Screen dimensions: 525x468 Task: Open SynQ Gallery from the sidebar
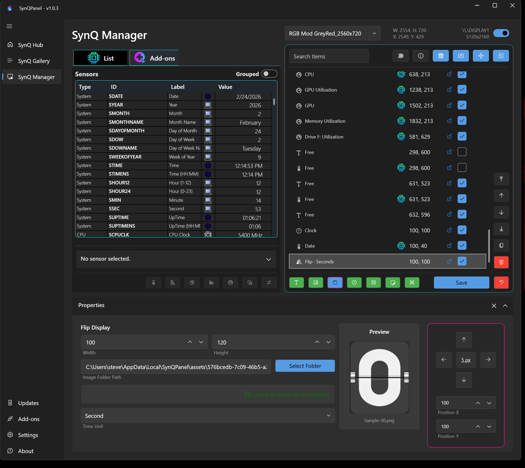pos(34,61)
